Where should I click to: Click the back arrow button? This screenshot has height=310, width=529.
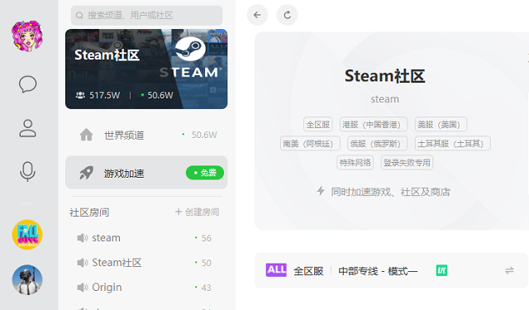(x=257, y=15)
